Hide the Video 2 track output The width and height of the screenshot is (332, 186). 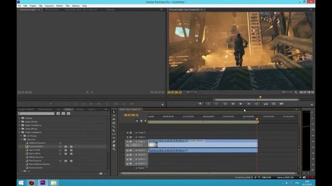click(128, 137)
